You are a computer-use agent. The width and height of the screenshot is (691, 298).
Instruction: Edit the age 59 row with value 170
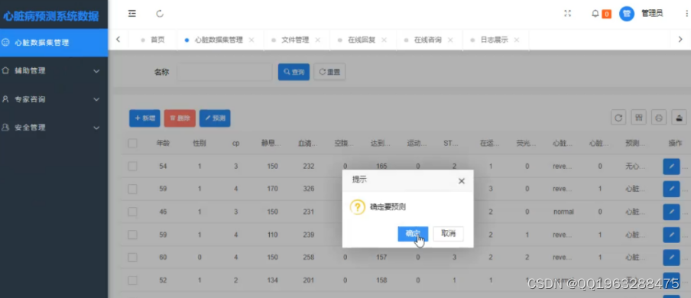coord(671,189)
